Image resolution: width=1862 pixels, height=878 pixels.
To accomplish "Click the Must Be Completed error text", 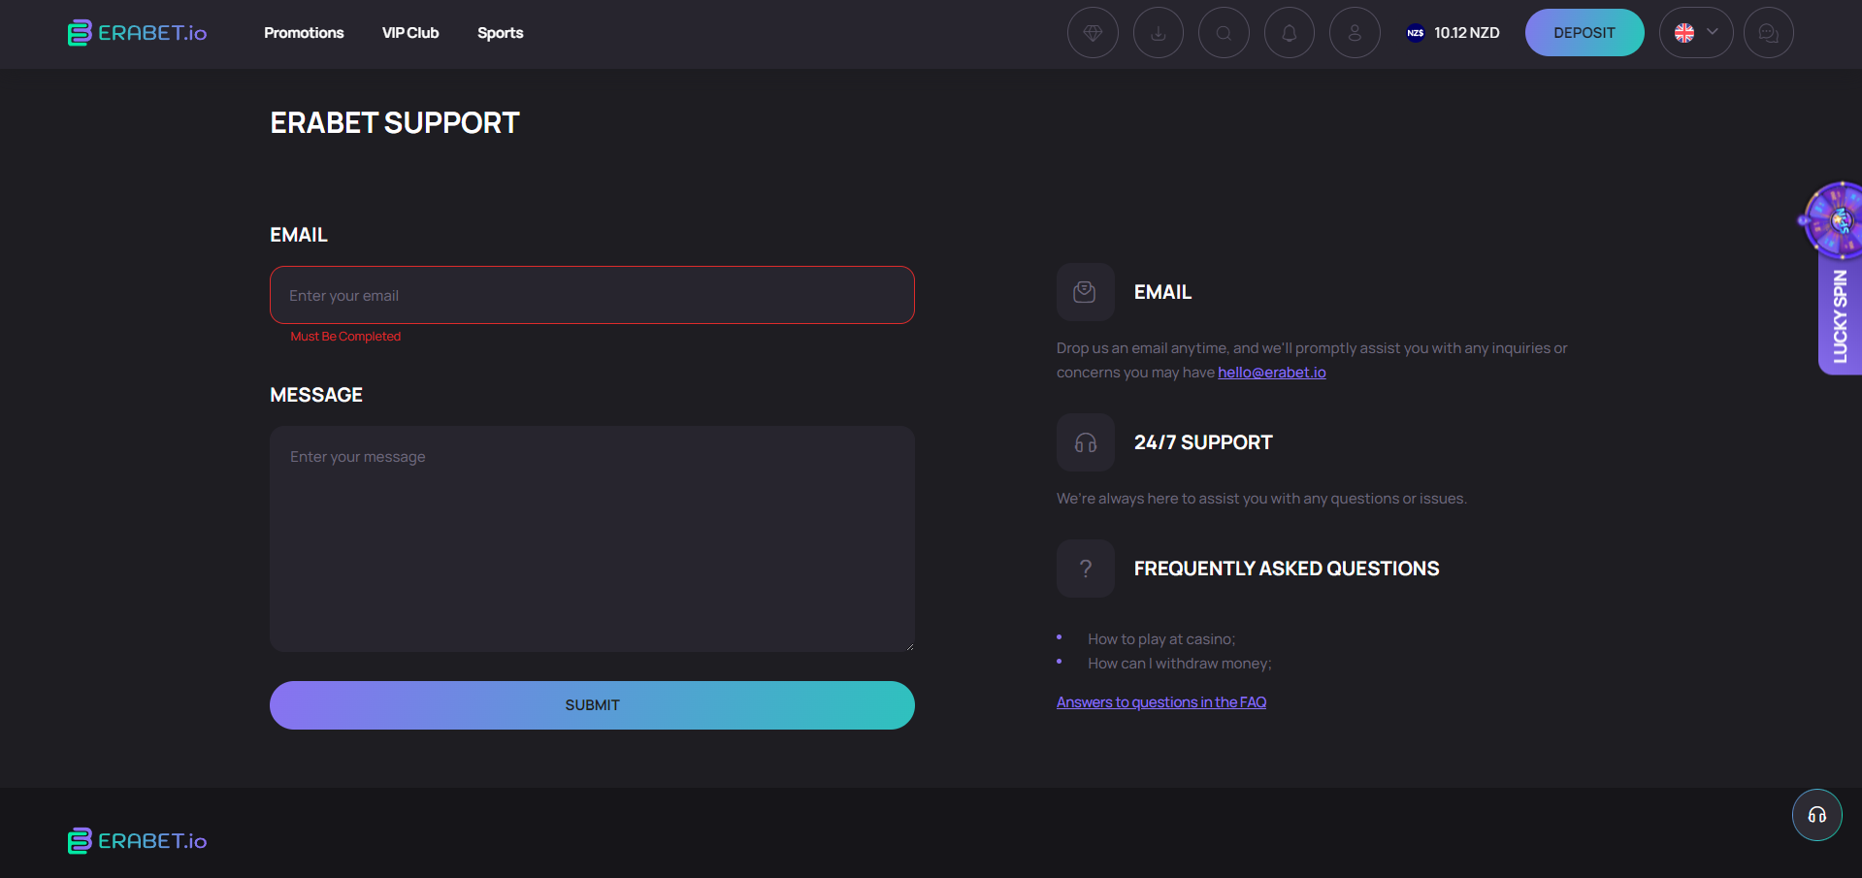I will click(x=345, y=337).
